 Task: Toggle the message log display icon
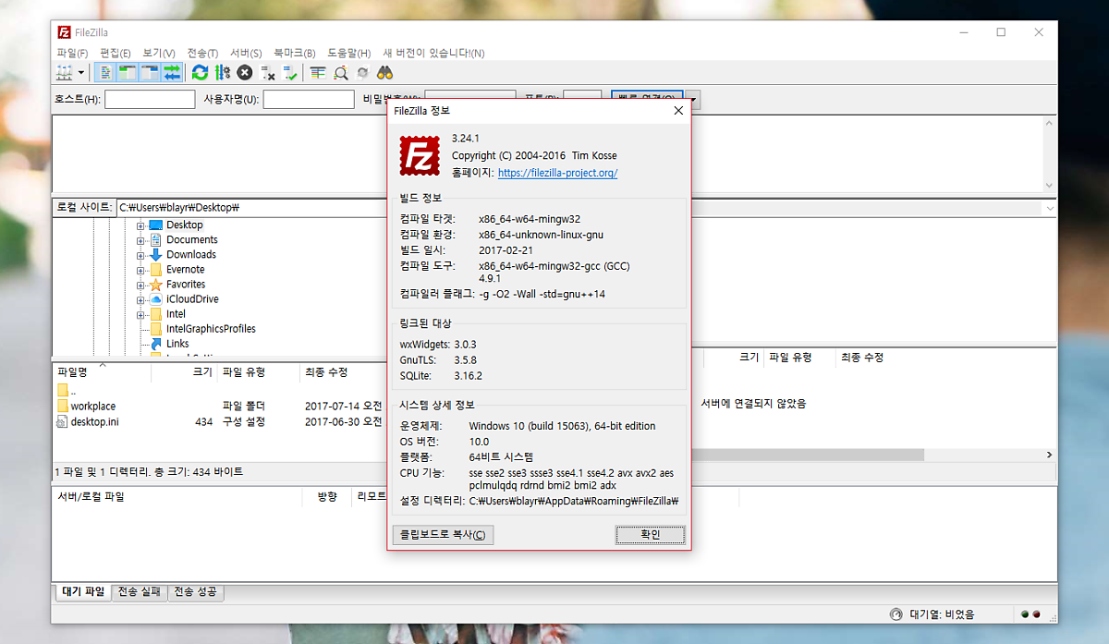(106, 72)
